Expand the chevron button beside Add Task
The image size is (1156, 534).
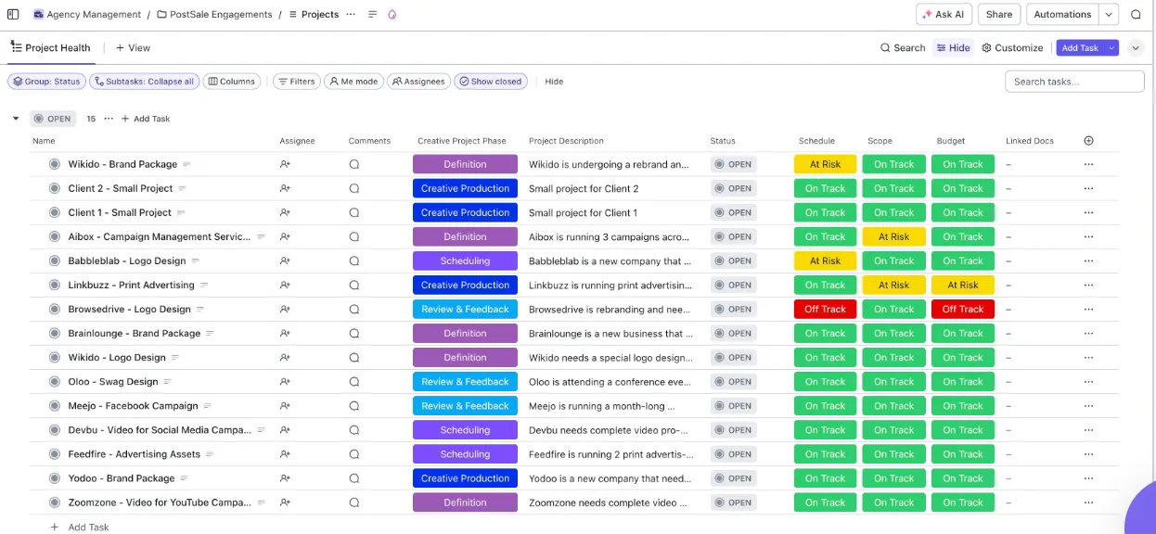pyautogui.click(x=1137, y=48)
